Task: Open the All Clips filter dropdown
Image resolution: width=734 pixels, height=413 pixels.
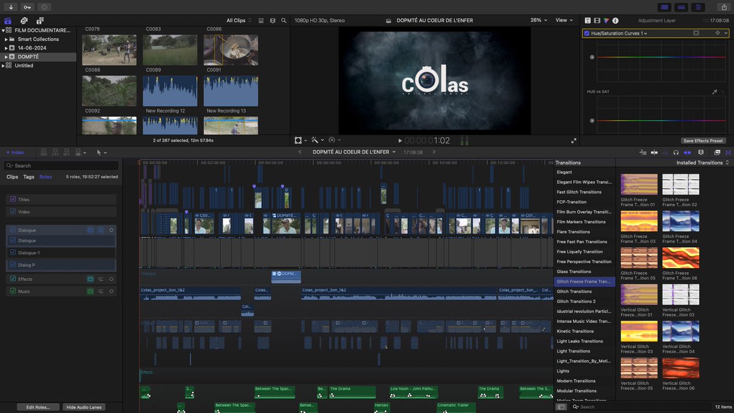Action: [238, 20]
